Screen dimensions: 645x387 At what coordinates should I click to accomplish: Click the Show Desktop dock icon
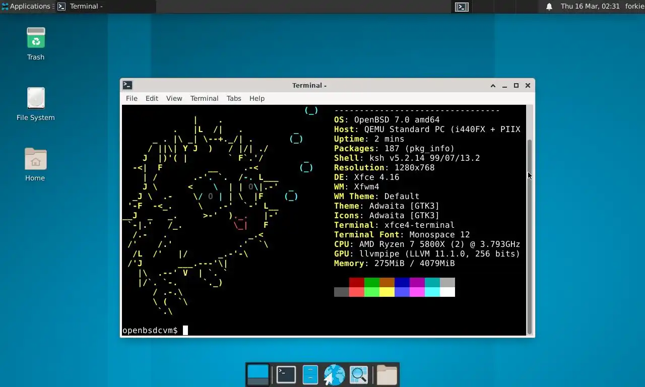258,375
